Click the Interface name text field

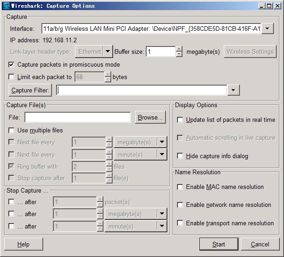coord(151,29)
